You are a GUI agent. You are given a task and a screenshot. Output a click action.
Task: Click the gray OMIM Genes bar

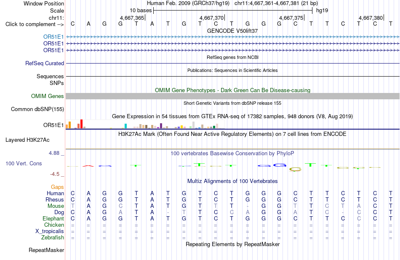232,96
